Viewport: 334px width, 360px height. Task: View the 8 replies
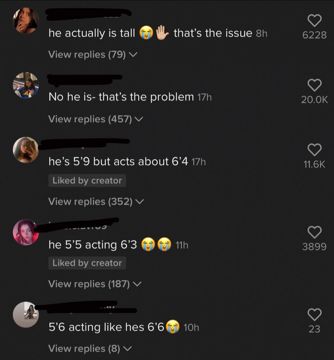(90, 348)
